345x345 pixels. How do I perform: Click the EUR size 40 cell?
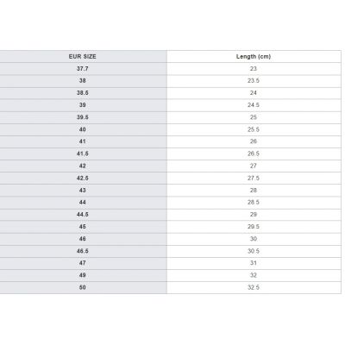click(x=83, y=129)
